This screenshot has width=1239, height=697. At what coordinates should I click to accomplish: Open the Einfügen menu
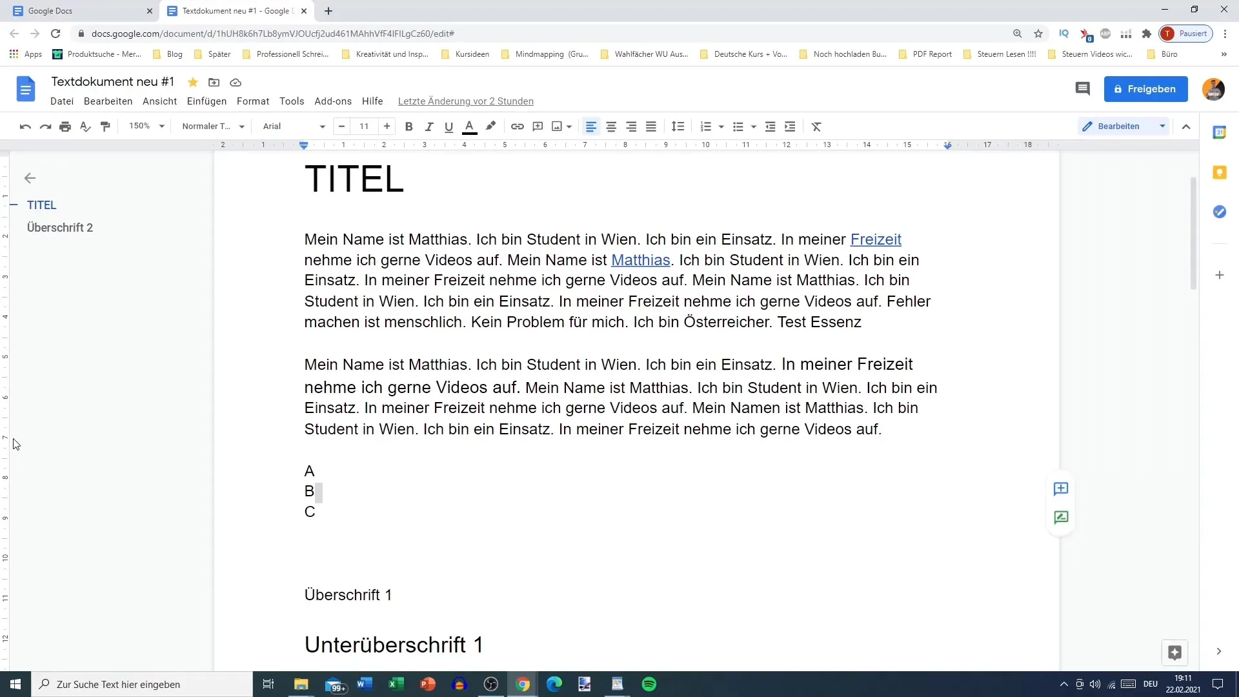click(206, 101)
